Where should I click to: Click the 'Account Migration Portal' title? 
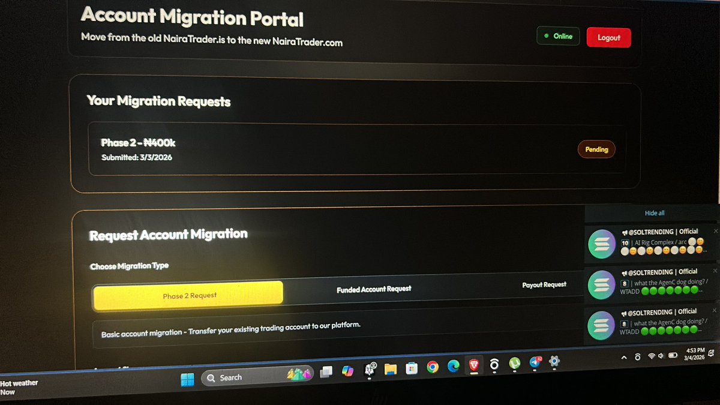192,17
